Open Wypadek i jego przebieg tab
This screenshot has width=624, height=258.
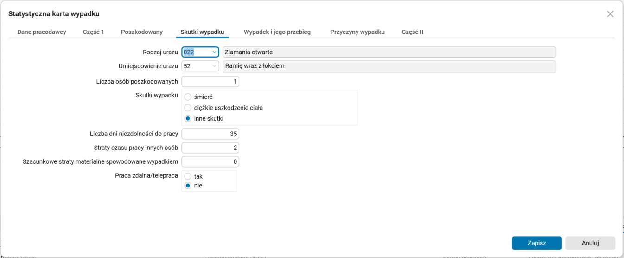pyautogui.click(x=277, y=32)
